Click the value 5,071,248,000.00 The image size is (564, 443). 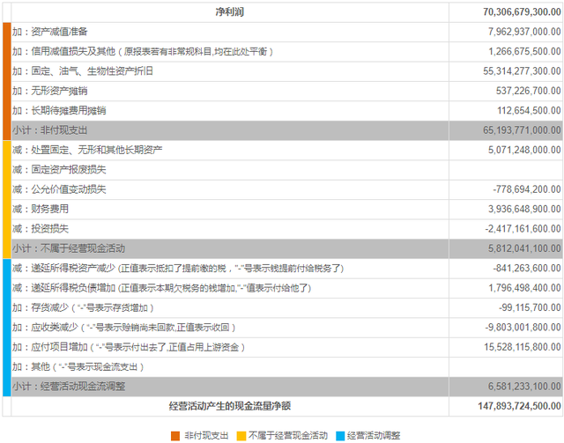click(x=524, y=151)
